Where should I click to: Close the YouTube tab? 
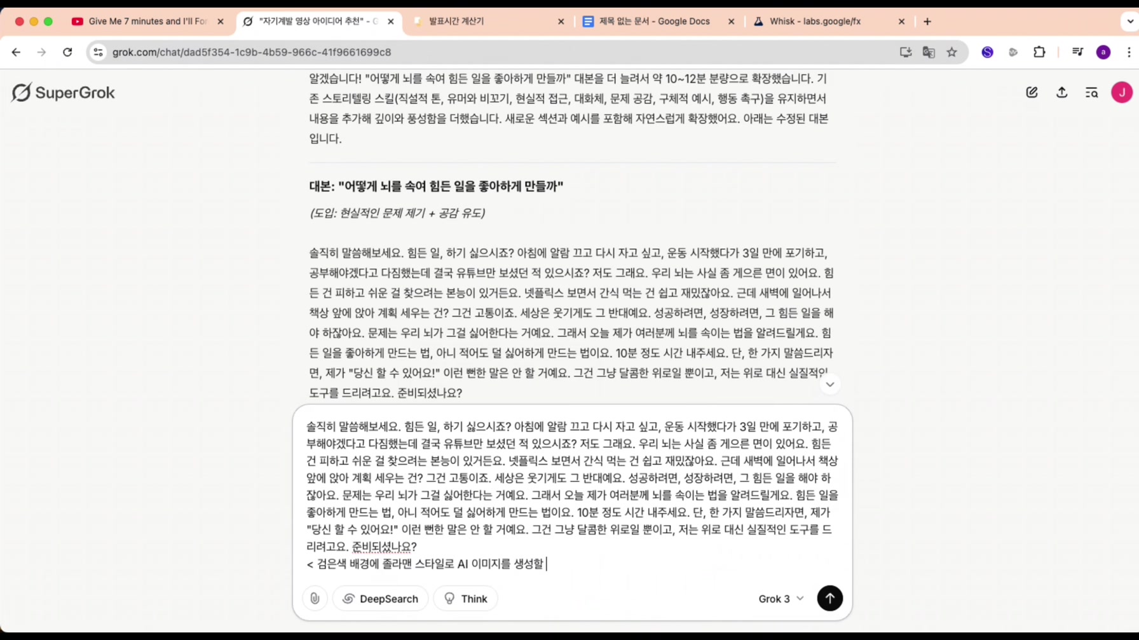(221, 22)
